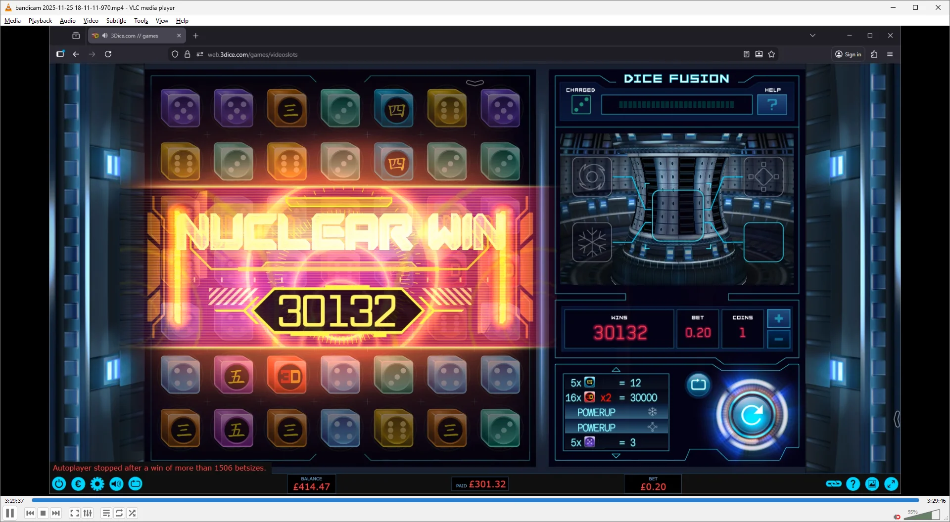Open the VLC Video menu
This screenshot has height=522, width=950.
(x=91, y=21)
